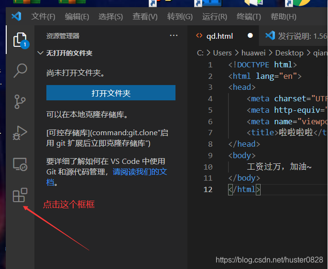Open the 帮助(H) menu
The image size is (328, 269).
point(284,17)
